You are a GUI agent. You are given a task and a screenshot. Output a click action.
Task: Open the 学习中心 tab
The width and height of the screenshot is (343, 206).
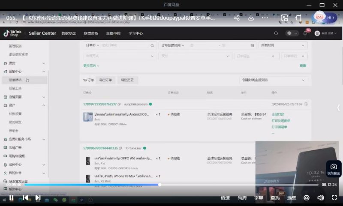coord(135,33)
